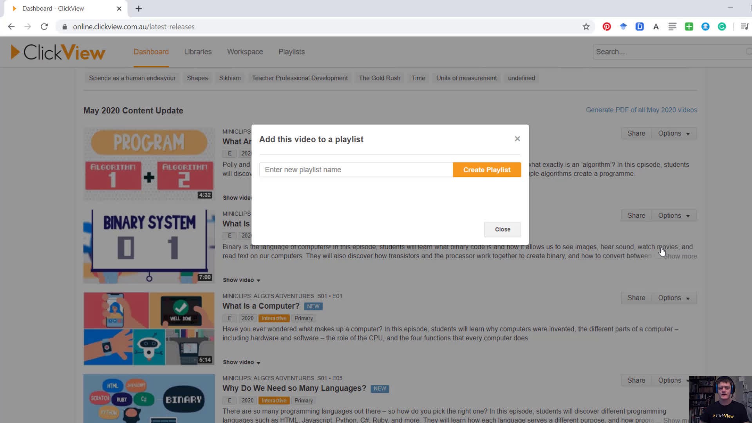The image size is (752, 423).
Task: Share Why Do We Need so Many Languages?
Action: (636, 380)
